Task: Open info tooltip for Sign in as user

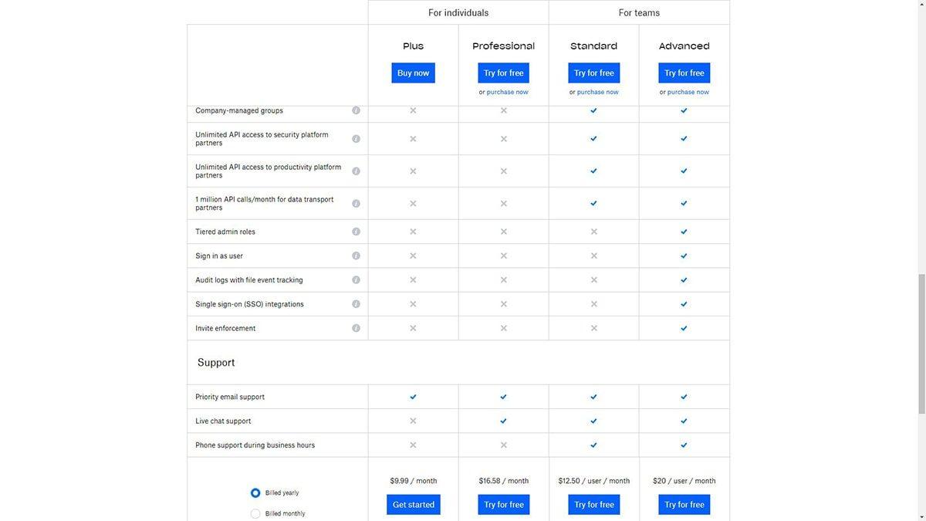Action: pyautogui.click(x=356, y=255)
